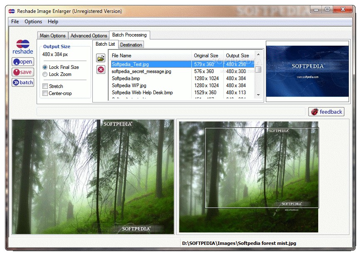Open the Options menu

(33, 22)
